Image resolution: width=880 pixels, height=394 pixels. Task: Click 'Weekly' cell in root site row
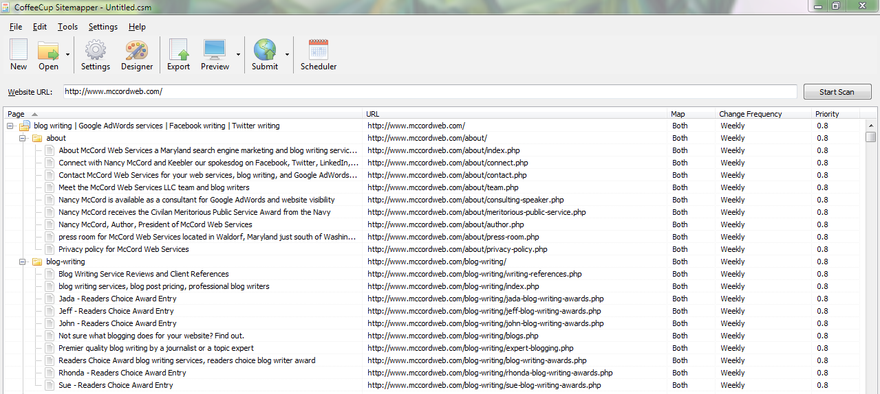pos(733,126)
